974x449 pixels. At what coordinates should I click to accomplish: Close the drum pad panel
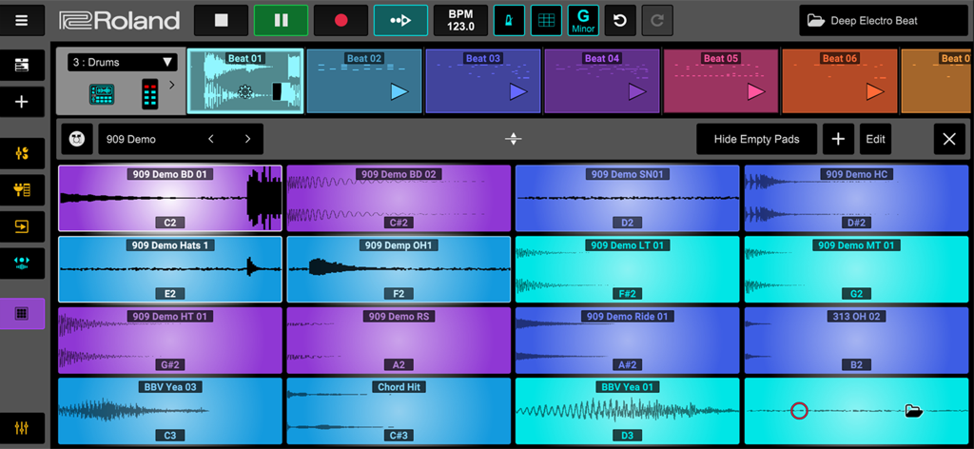coord(949,139)
